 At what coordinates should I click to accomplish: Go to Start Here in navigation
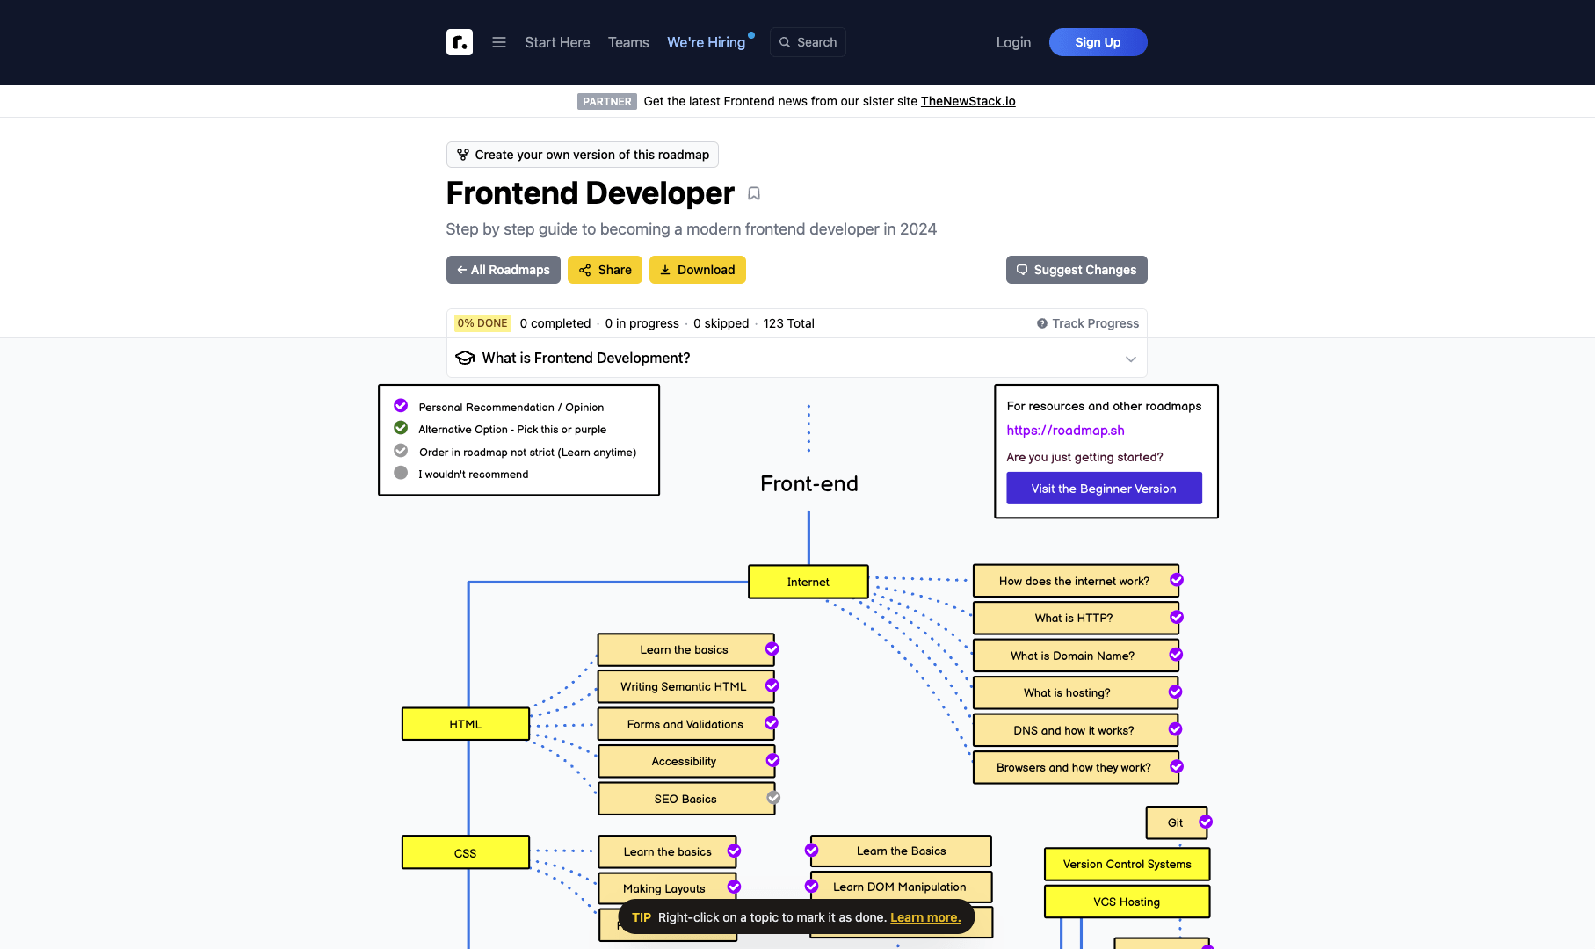[x=557, y=42]
